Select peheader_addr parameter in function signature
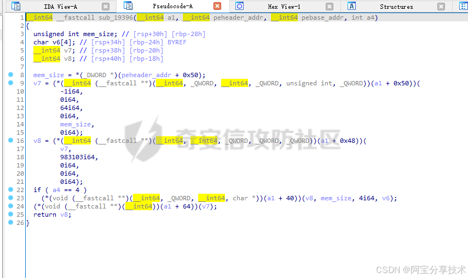Viewport: 468px width, 278px height. 238,18
